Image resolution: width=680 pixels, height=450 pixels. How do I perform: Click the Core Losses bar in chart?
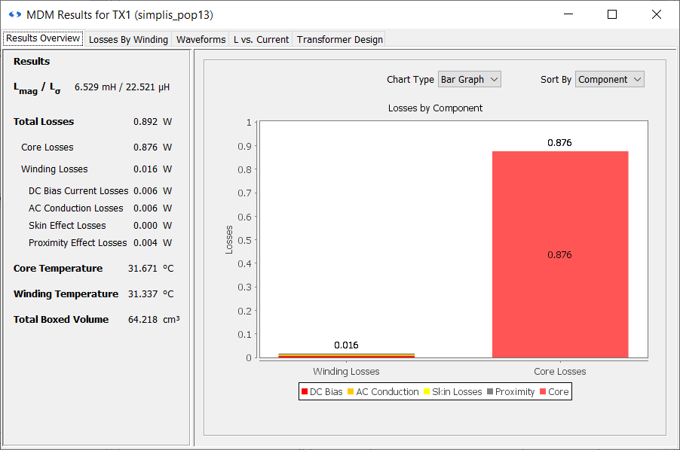pos(560,254)
